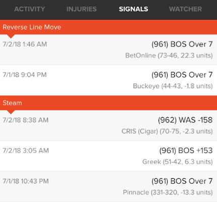Viewport: 217px width, 202px height.
Task: Click the pointer arrow under Reverse Line Move
Action: click(11, 36)
